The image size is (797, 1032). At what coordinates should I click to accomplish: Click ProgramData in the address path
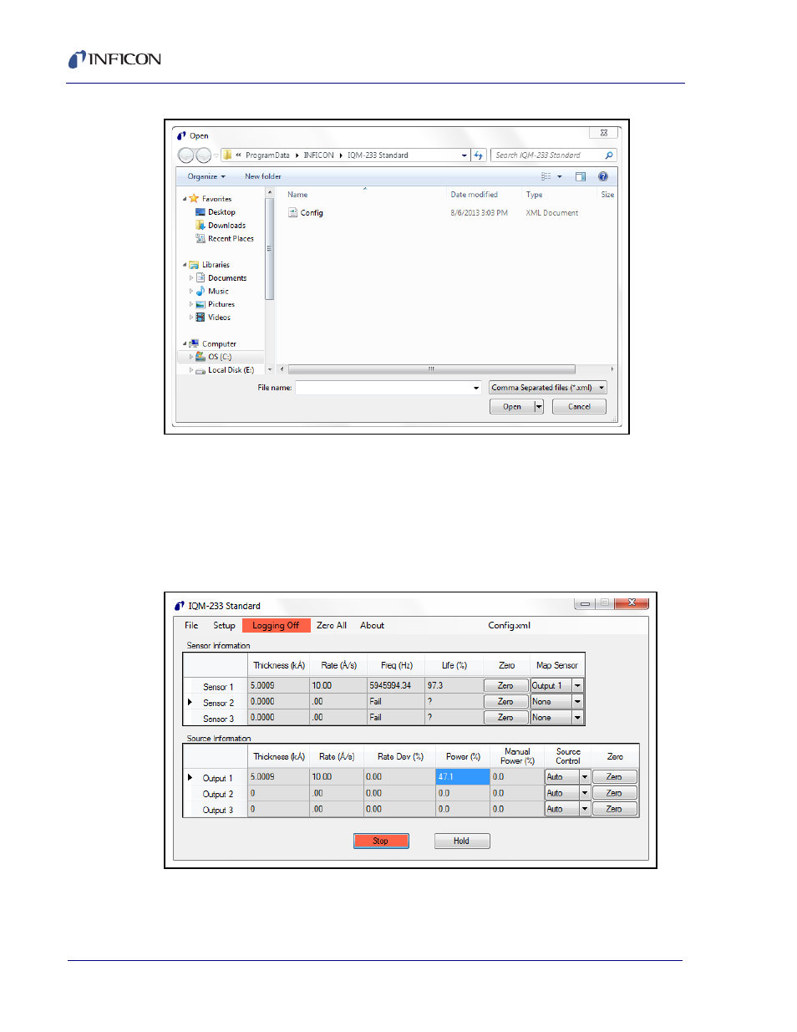(267, 155)
